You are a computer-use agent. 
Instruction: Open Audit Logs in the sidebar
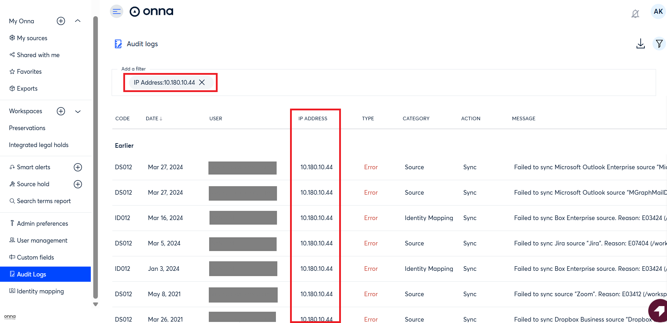[31, 274]
